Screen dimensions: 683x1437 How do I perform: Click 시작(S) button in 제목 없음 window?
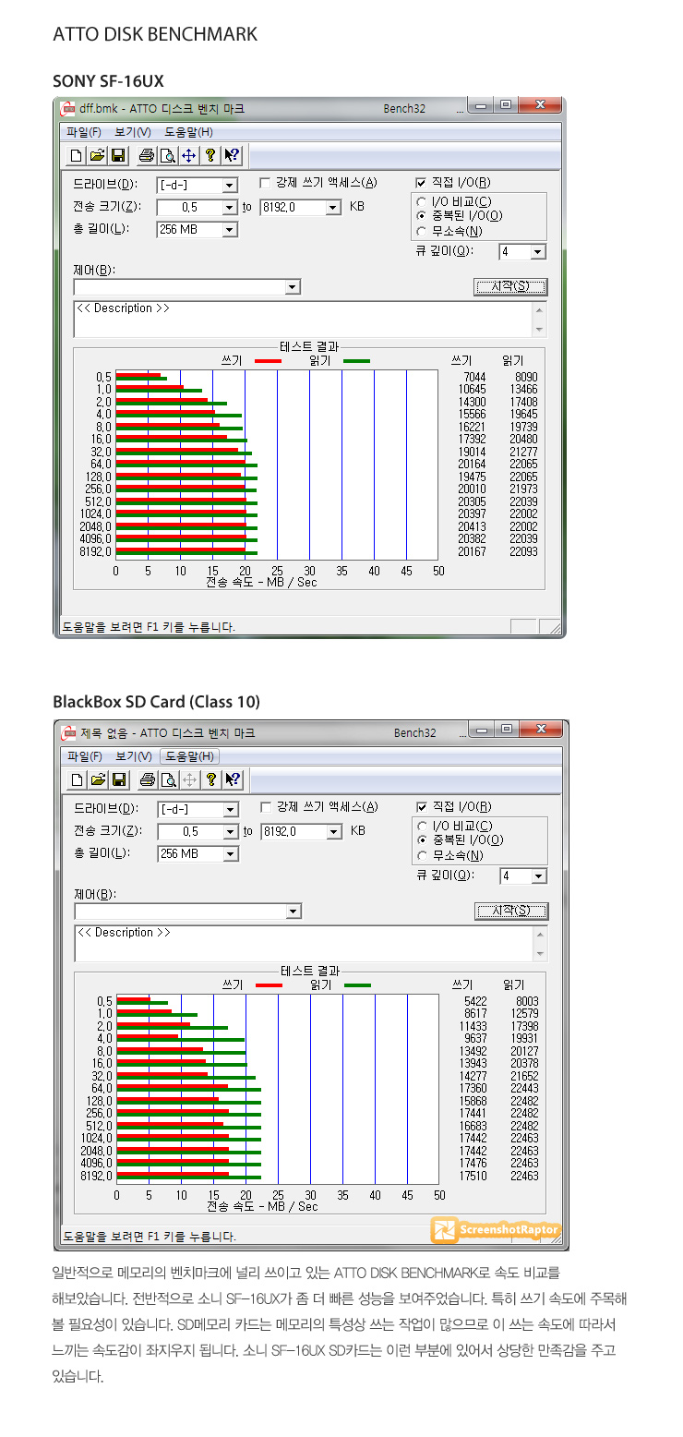click(511, 911)
